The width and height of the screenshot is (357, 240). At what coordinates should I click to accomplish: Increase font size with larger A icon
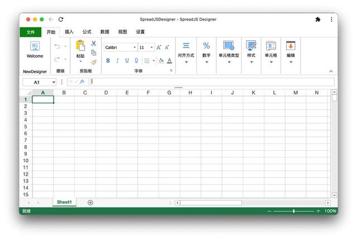[158, 47]
